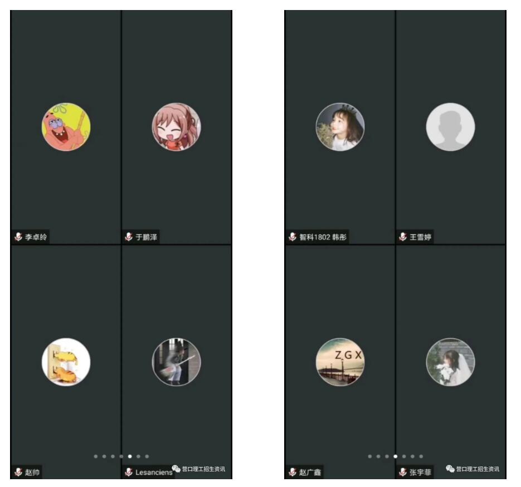Click the 智科1802 韩彤 name label

tap(323, 237)
